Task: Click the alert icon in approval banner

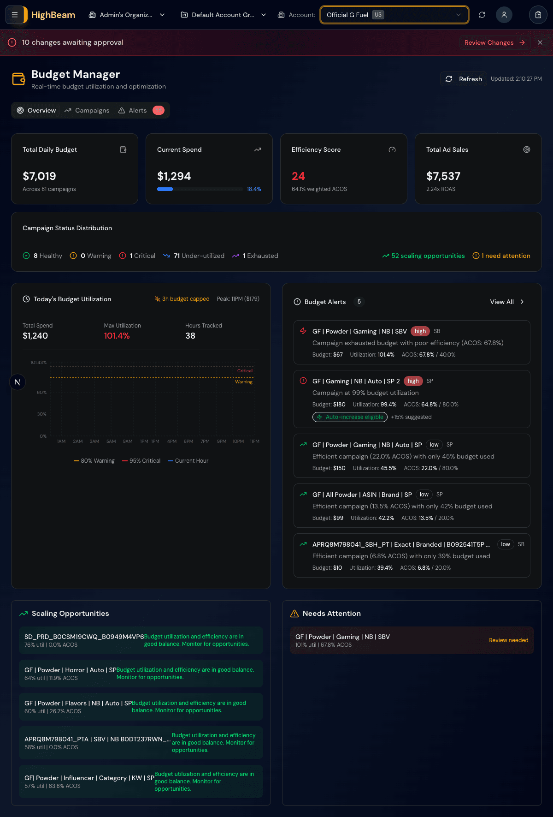Action: [12, 42]
